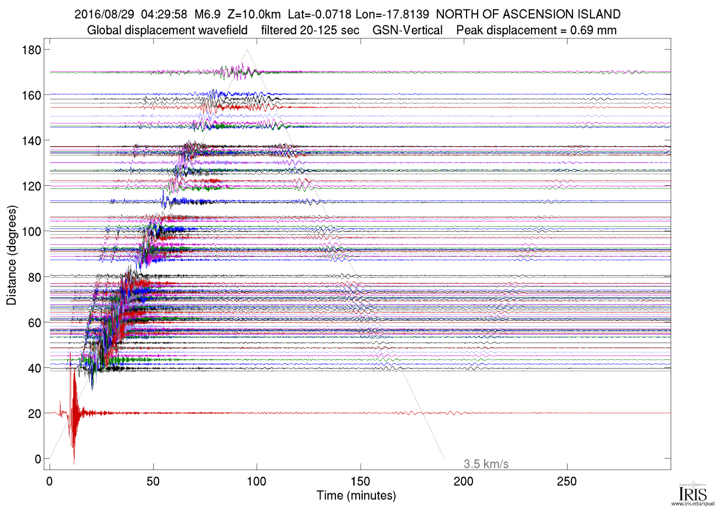Open the www.iris.edu/spud link
The width and height of the screenshot is (718, 507).
[x=693, y=503]
